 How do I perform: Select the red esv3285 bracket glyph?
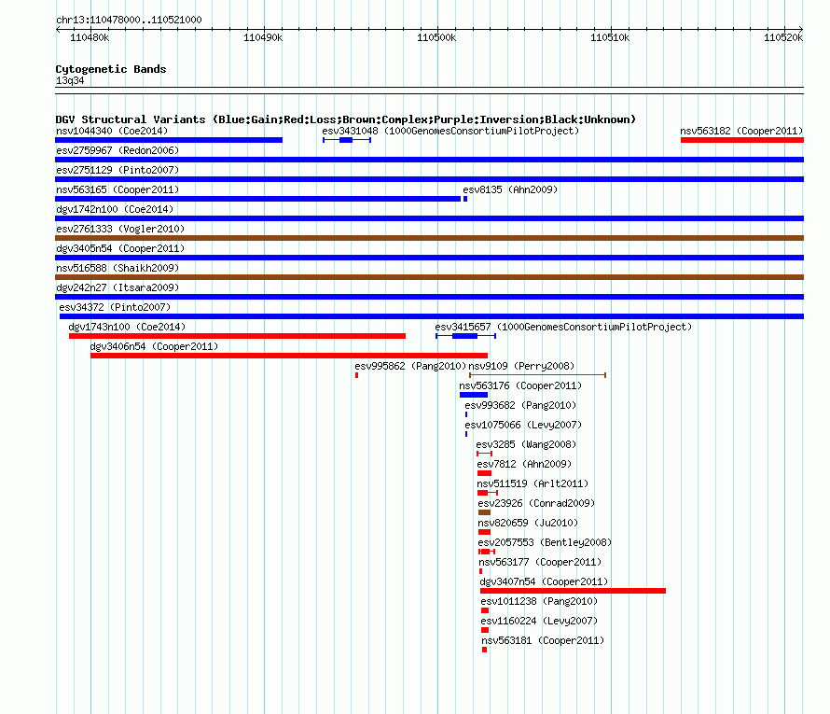[x=484, y=454]
